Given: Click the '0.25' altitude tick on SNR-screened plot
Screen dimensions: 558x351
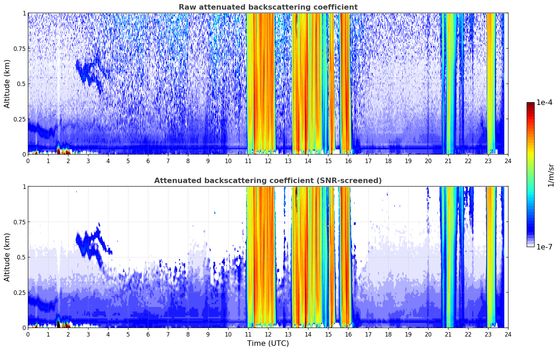Looking at the screenshot, I should pyautogui.click(x=20, y=292).
